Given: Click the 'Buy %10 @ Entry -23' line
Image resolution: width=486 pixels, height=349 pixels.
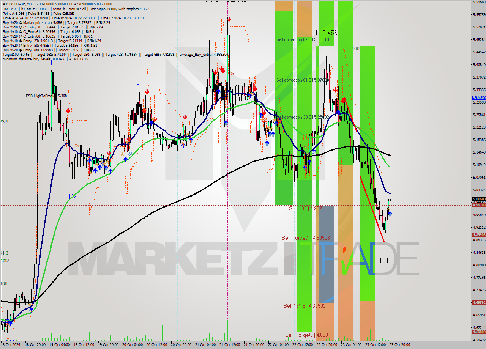Looking at the screenshot, I should [52, 41].
